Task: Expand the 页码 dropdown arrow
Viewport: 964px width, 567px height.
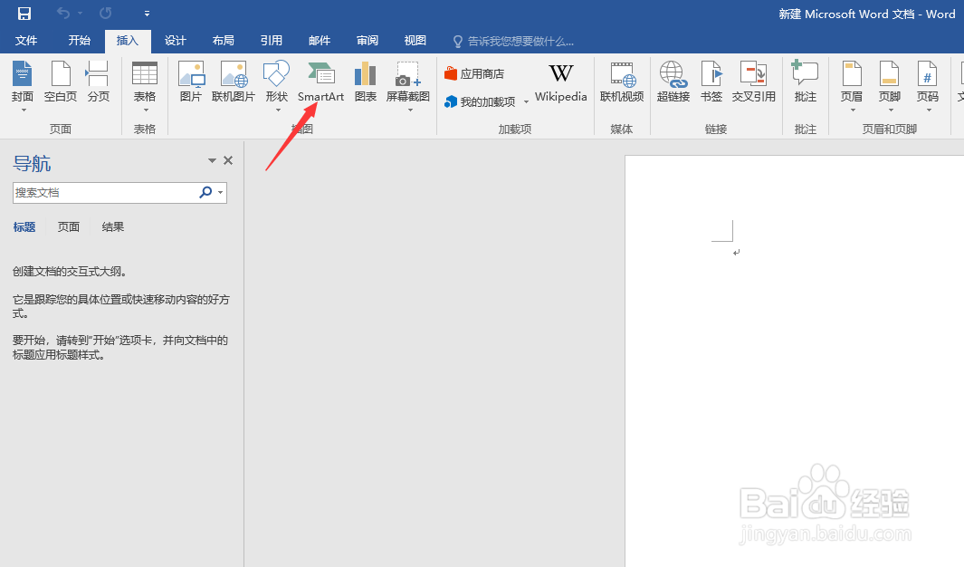Action: tap(929, 111)
